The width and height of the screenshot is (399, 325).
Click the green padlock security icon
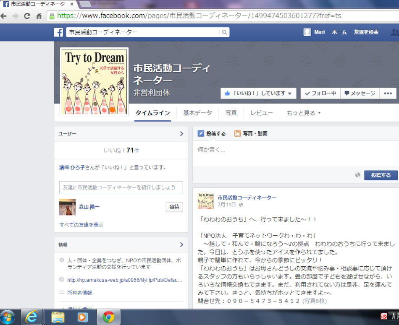point(52,16)
